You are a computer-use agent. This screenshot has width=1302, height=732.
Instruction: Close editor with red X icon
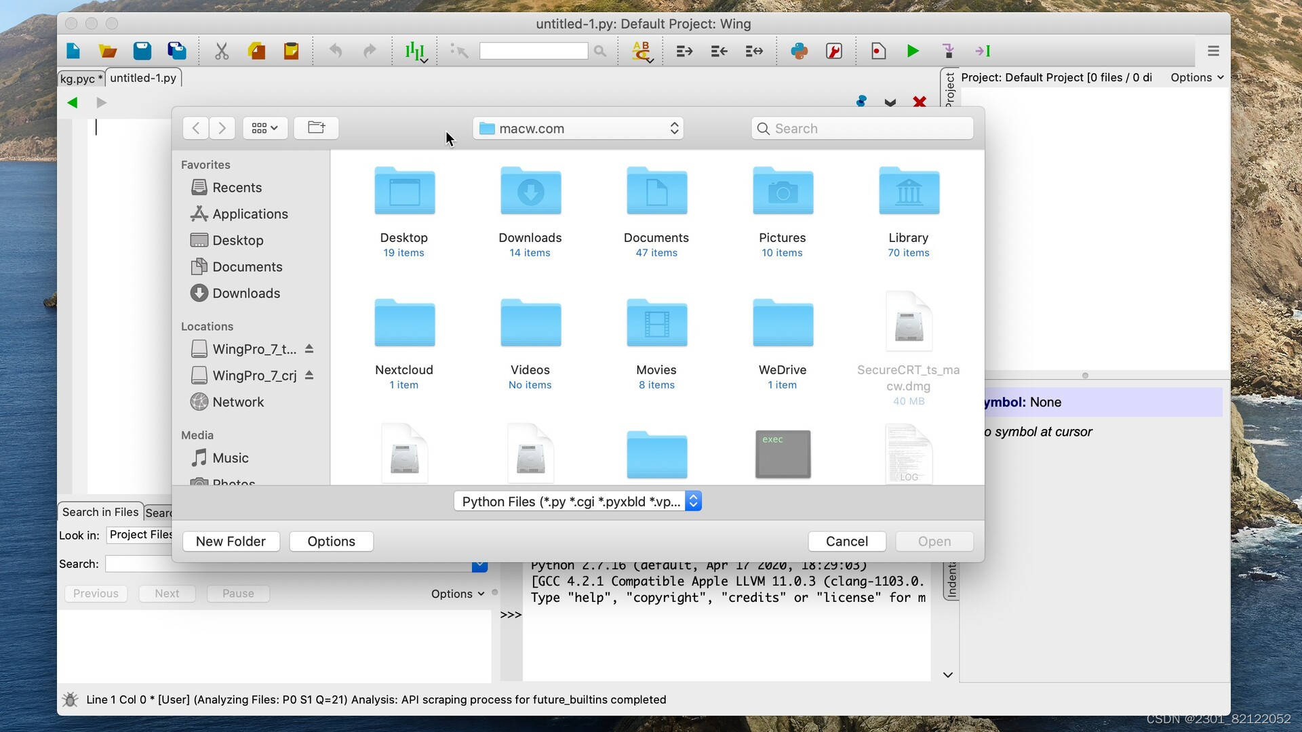click(x=920, y=102)
